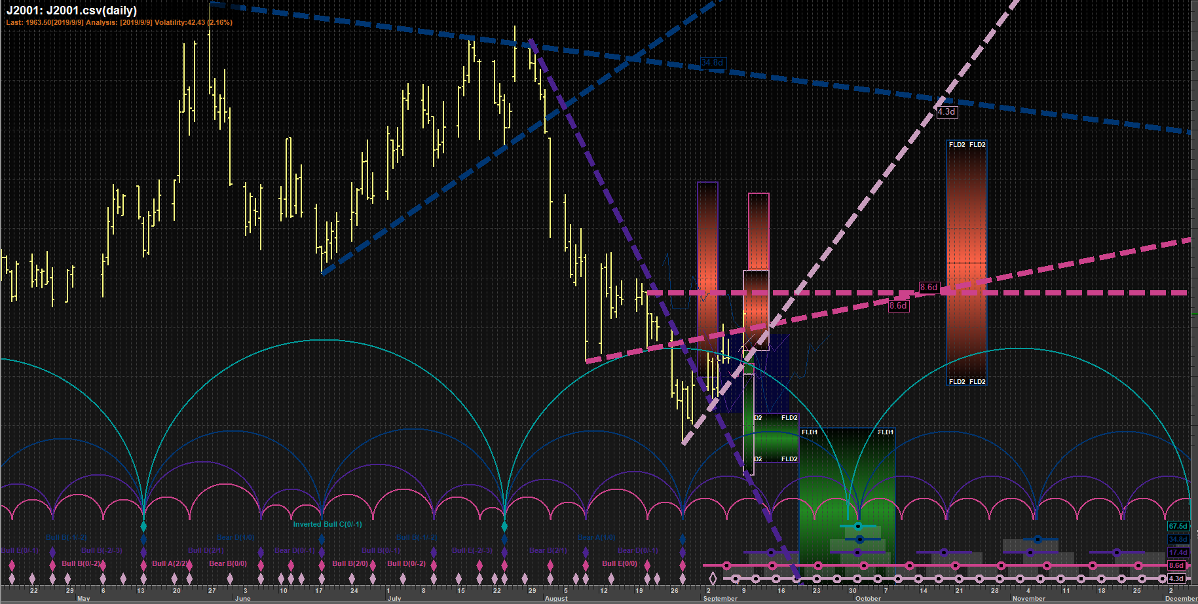Select the 4.3d label on the light pink trendline
This screenshot has width=1198, height=604.
[x=946, y=111]
